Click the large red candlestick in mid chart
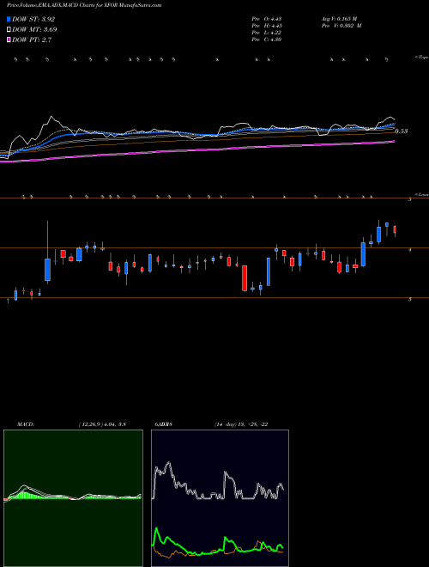 245,278
